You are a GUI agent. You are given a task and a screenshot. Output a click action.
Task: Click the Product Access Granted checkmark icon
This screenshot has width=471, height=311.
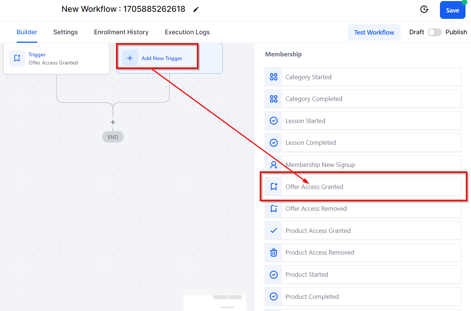(x=274, y=231)
